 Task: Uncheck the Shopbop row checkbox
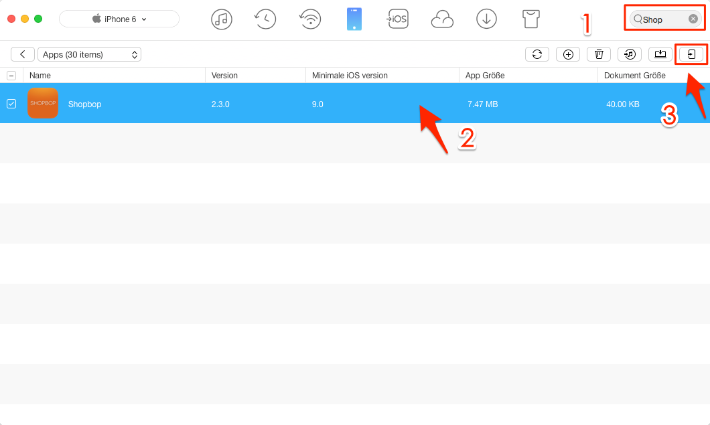[x=11, y=104]
